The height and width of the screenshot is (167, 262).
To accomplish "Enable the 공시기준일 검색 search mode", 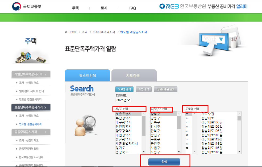I will (x=166, y=89).
